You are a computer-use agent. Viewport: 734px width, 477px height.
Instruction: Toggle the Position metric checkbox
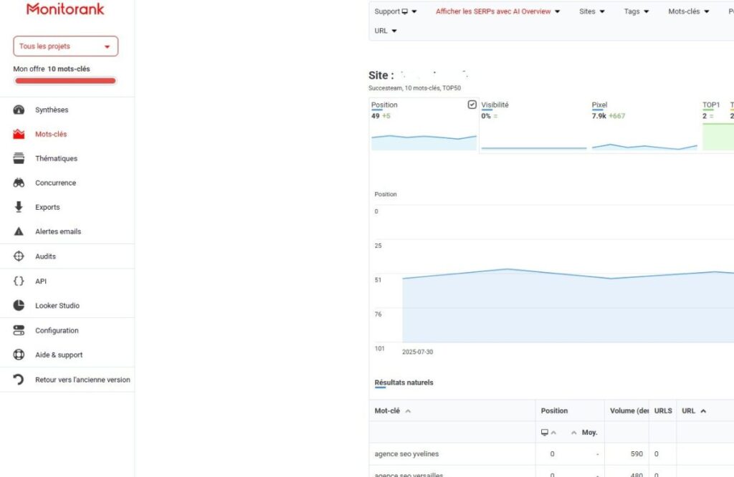coord(472,105)
